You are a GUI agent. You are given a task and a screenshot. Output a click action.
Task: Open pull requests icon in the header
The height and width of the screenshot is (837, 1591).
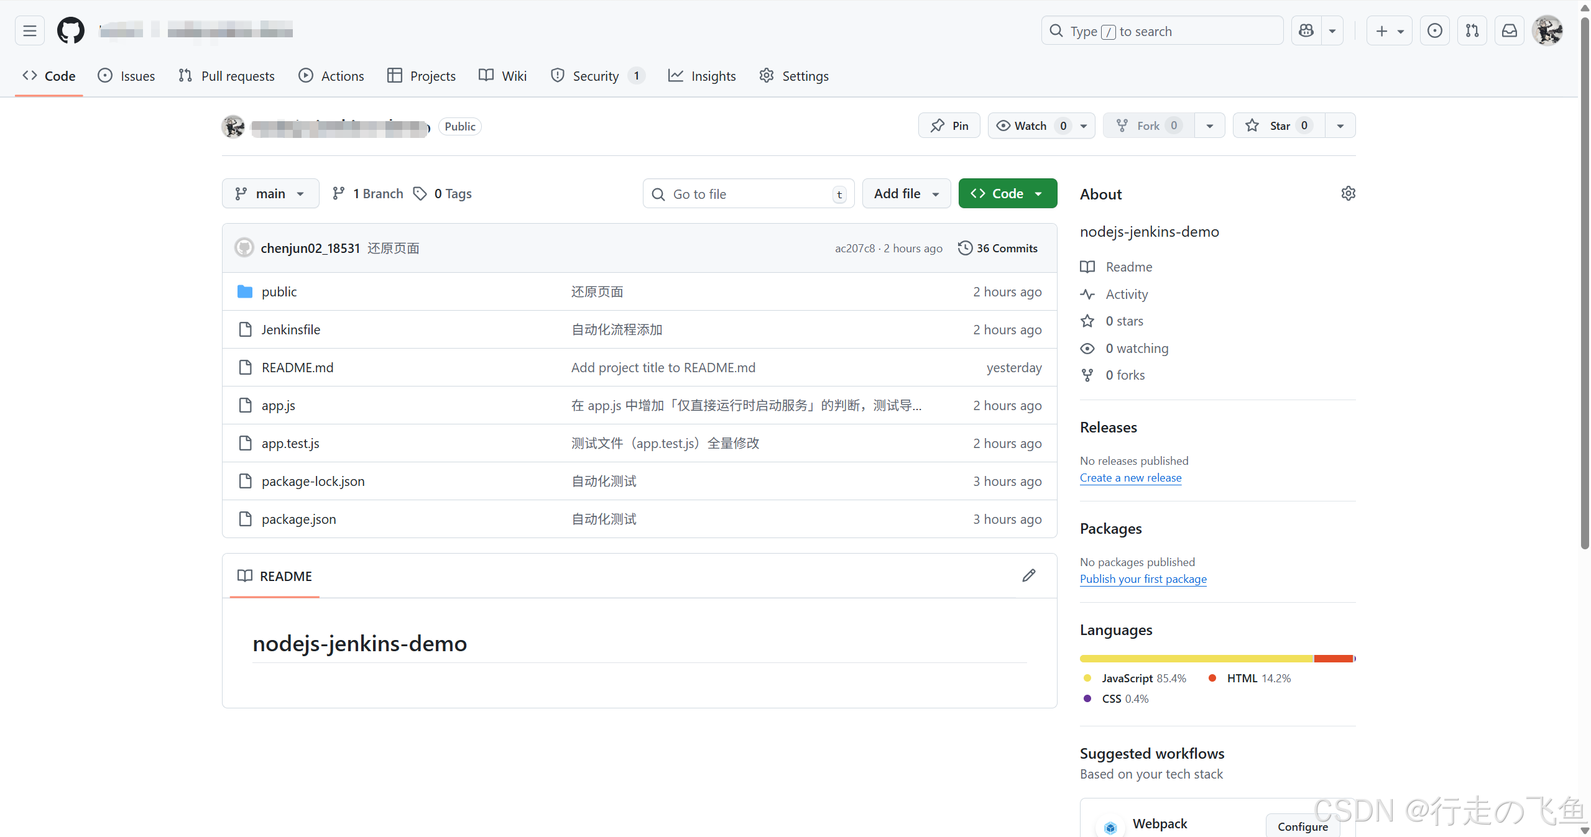click(1472, 30)
